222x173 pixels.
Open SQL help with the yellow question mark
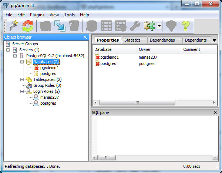[x=186, y=26]
